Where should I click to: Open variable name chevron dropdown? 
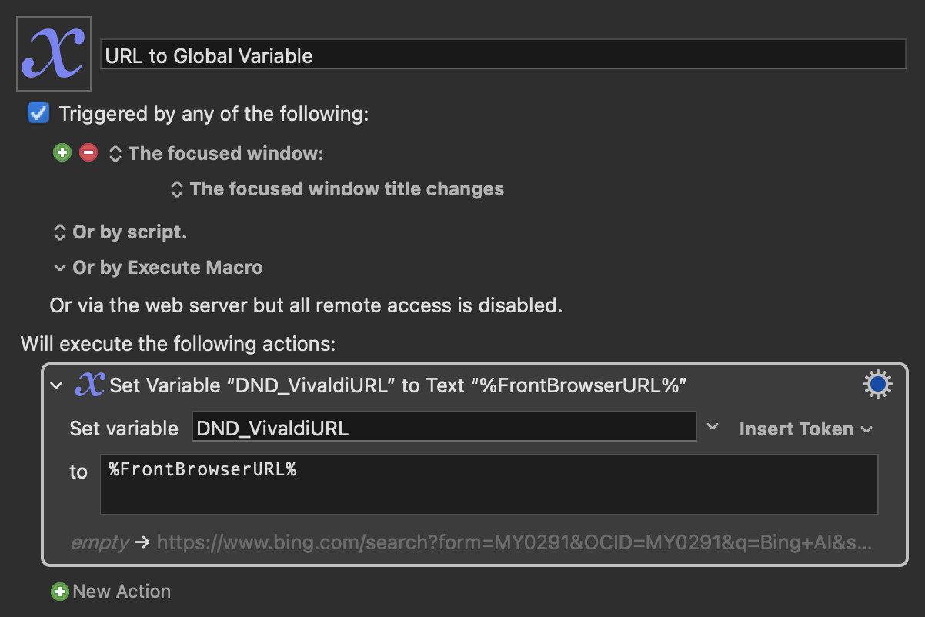713,427
